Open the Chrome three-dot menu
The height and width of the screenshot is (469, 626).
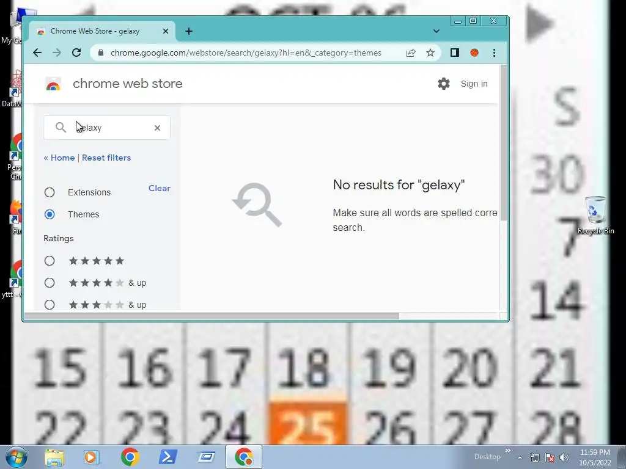point(494,53)
